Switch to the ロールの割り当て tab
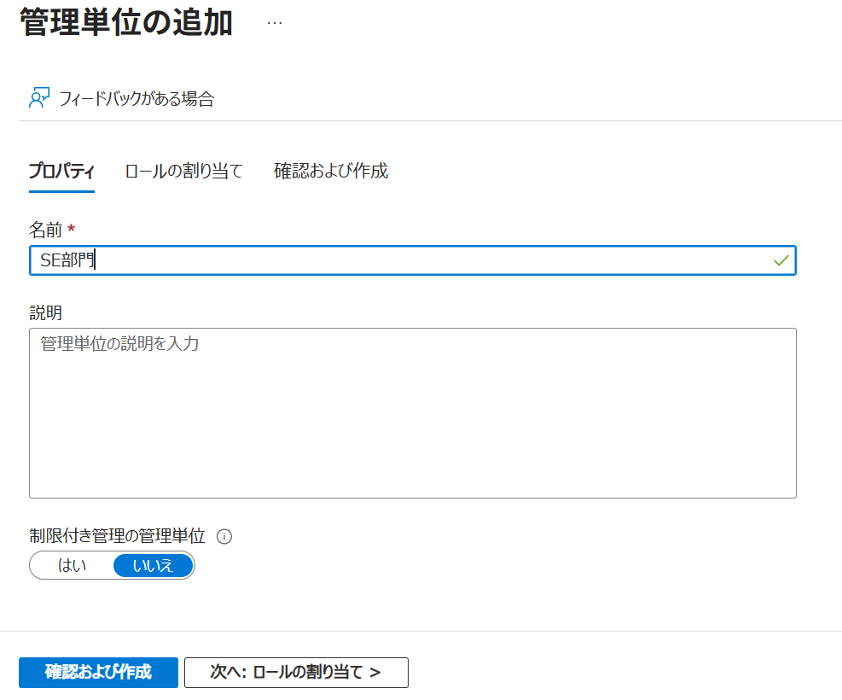 [x=183, y=171]
